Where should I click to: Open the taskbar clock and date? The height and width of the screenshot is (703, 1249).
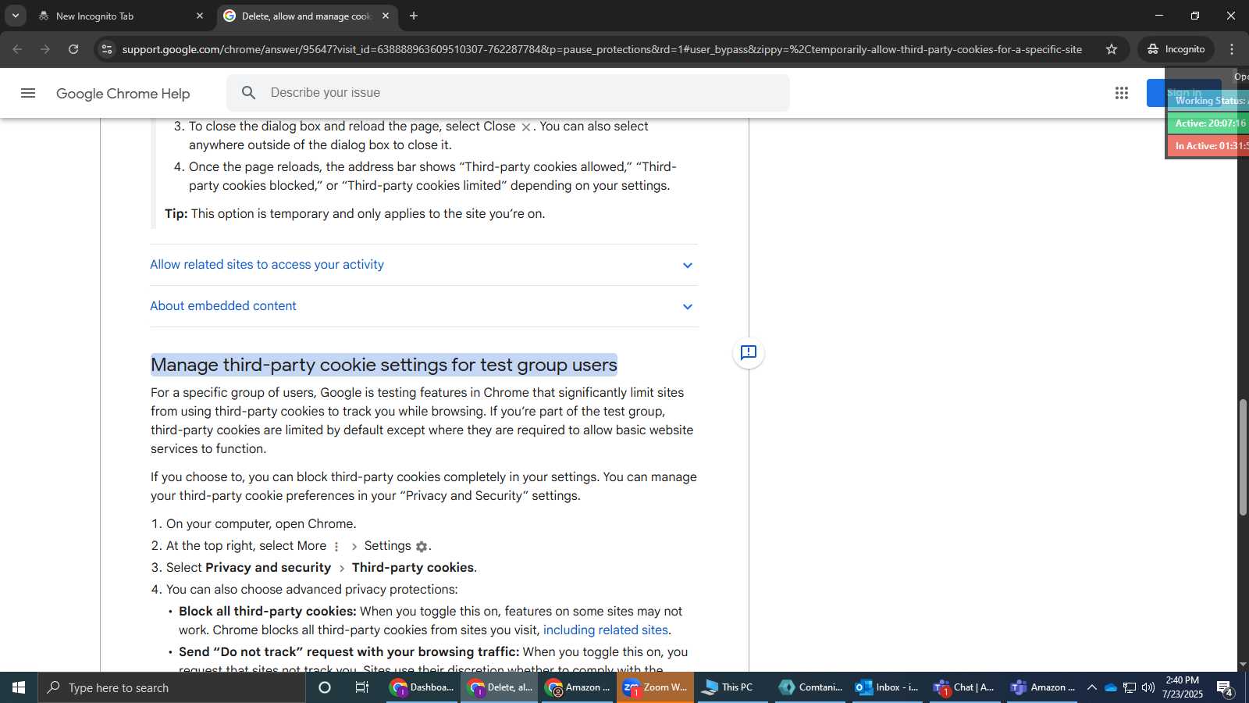click(x=1183, y=687)
